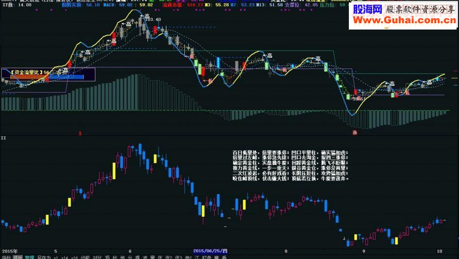Select the 模板 tab

18,257
